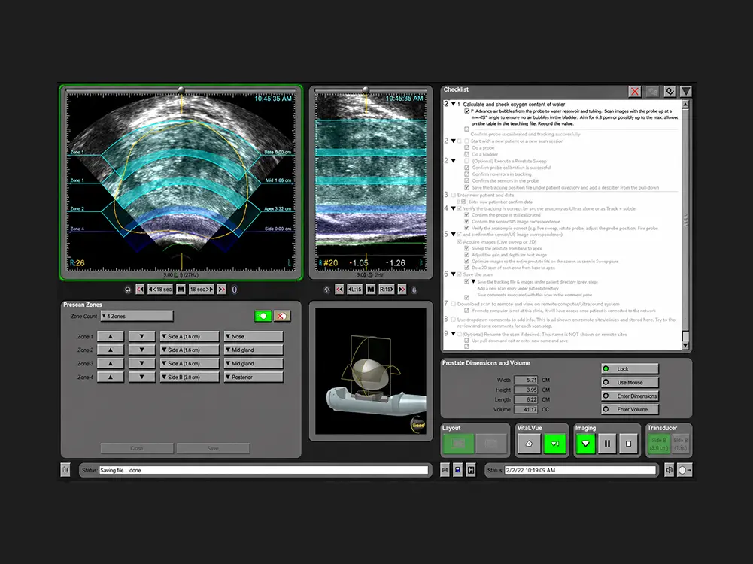Pause imaging

607,444
